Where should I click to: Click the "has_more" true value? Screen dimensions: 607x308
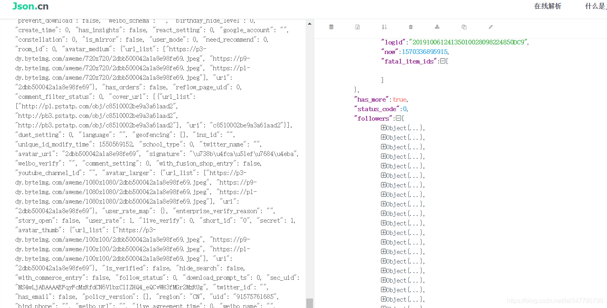[399, 99]
